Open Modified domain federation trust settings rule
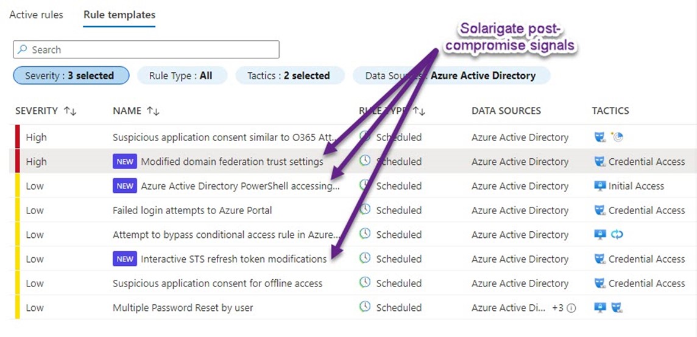Screen dimensions: 697x337 (x=232, y=162)
